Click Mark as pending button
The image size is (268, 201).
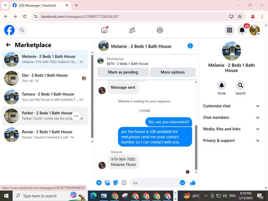pos(123,72)
